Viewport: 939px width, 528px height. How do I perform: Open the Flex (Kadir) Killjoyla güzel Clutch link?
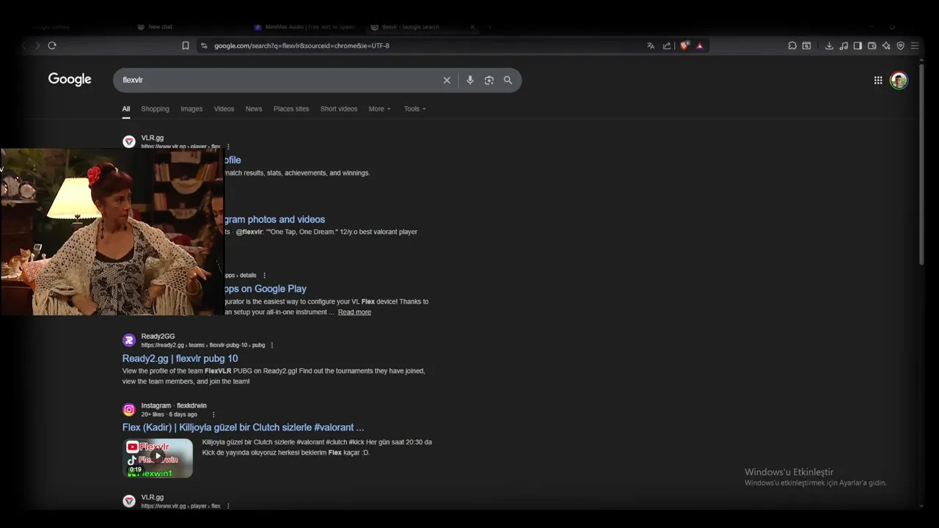coord(243,428)
